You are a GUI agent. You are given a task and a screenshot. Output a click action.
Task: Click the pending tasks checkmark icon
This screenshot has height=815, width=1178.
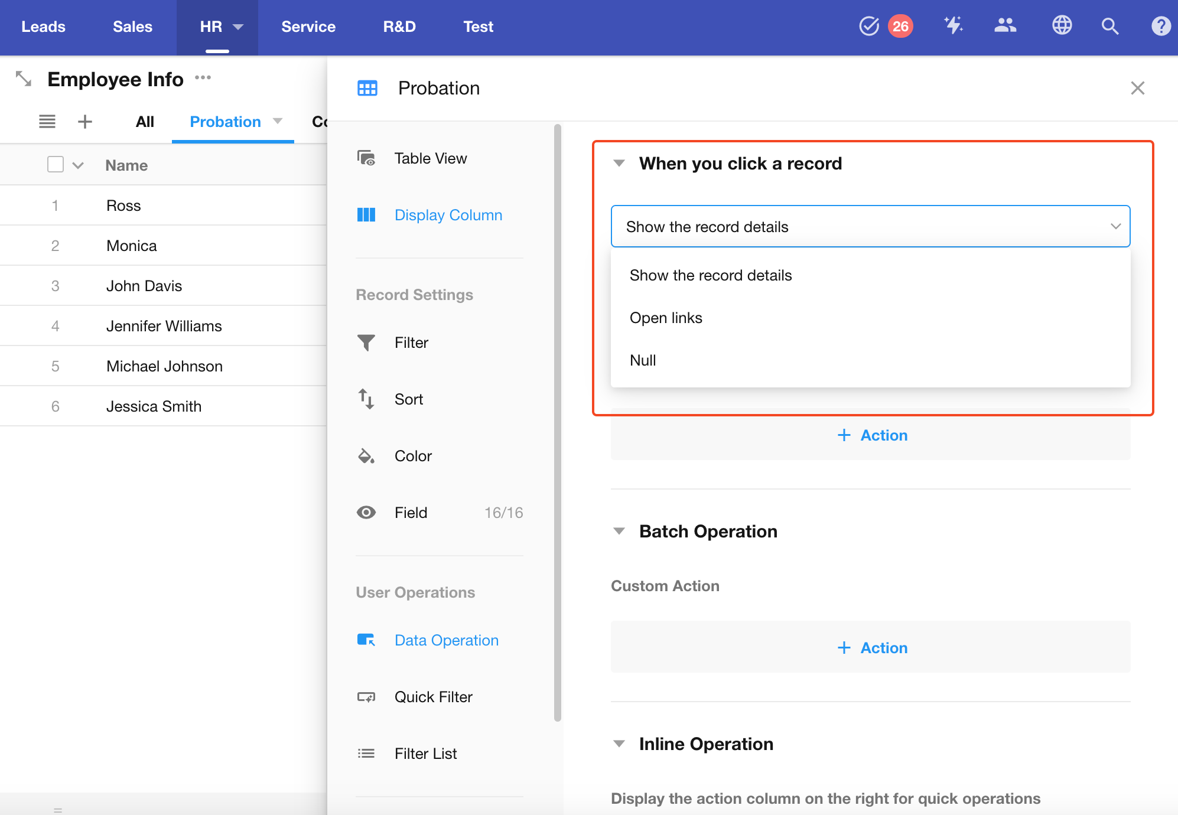pyautogui.click(x=868, y=26)
